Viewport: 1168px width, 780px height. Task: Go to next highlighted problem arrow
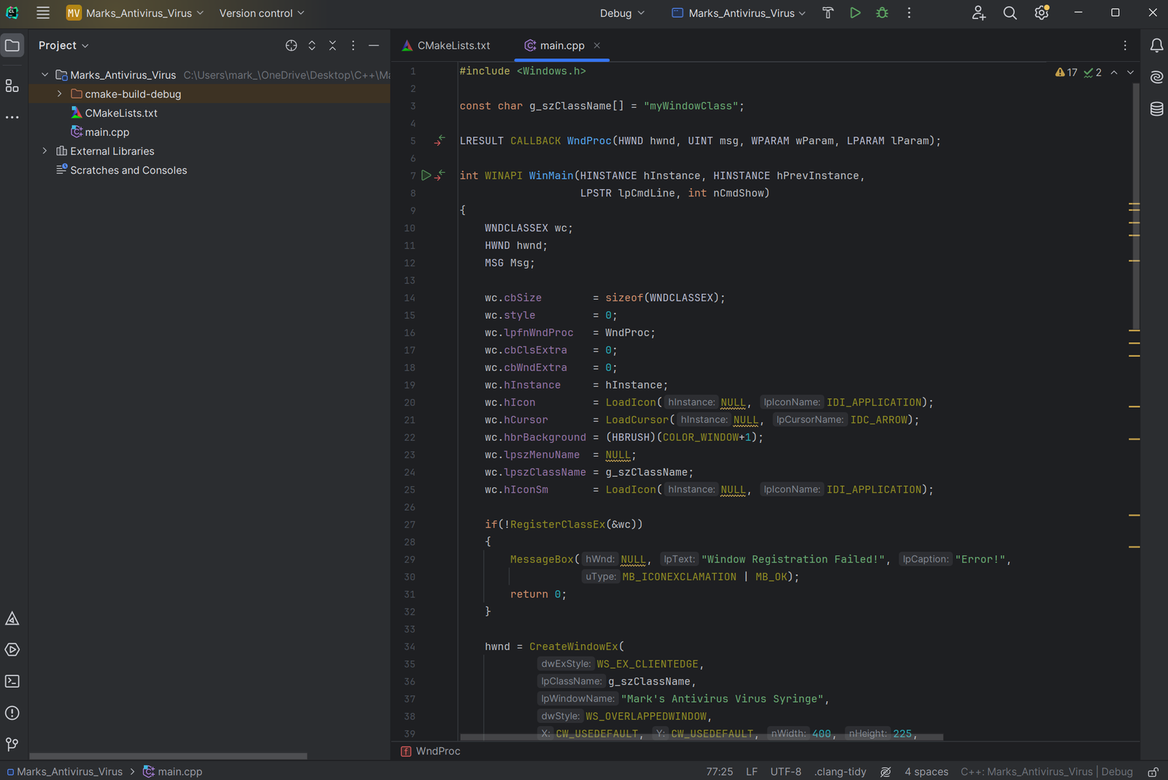coord(1130,72)
